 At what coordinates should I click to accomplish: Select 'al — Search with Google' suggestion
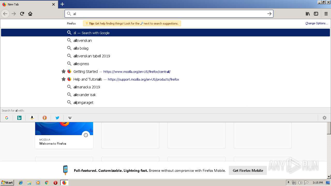pyautogui.click(x=165, y=33)
